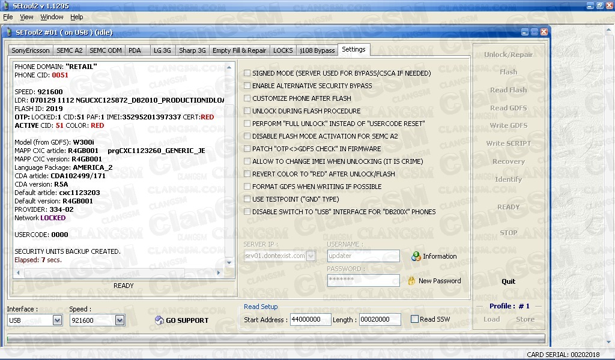Click the GO SUPPORT icon

[x=159, y=320]
